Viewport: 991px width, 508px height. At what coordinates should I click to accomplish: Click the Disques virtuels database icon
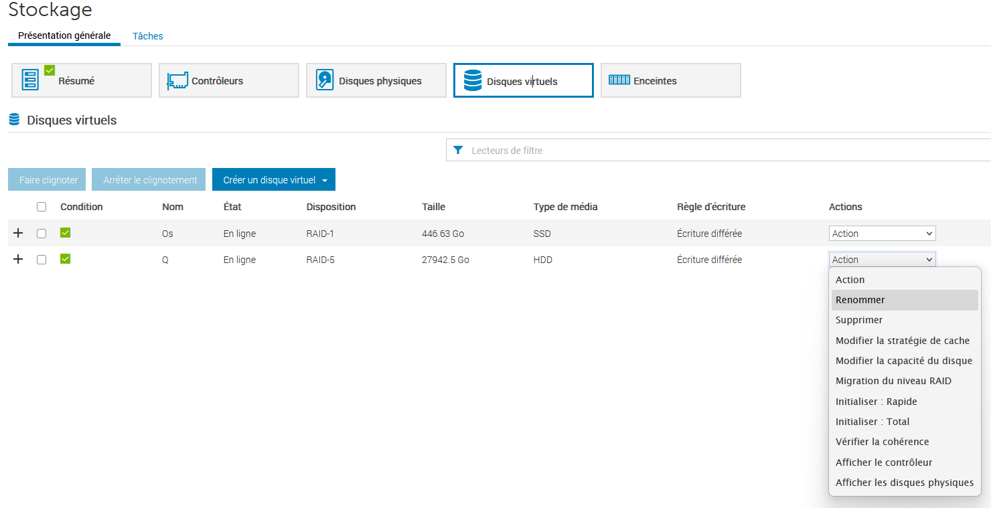point(473,81)
